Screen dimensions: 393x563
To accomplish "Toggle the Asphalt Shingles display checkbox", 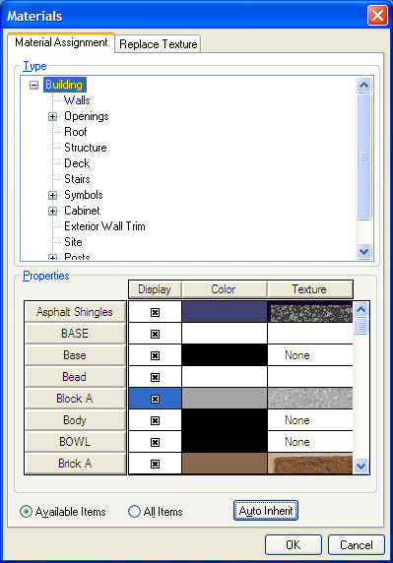I will pyautogui.click(x=155, y=312).
